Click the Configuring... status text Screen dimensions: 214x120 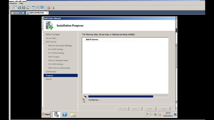point(94,100)
